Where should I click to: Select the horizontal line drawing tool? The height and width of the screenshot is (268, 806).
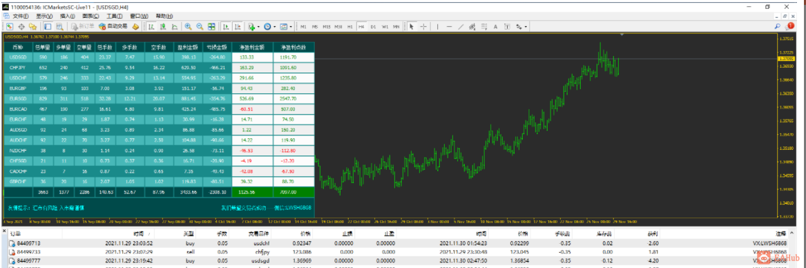449,26
